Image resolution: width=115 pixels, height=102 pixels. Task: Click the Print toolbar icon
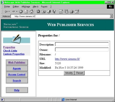pos(72,12)
